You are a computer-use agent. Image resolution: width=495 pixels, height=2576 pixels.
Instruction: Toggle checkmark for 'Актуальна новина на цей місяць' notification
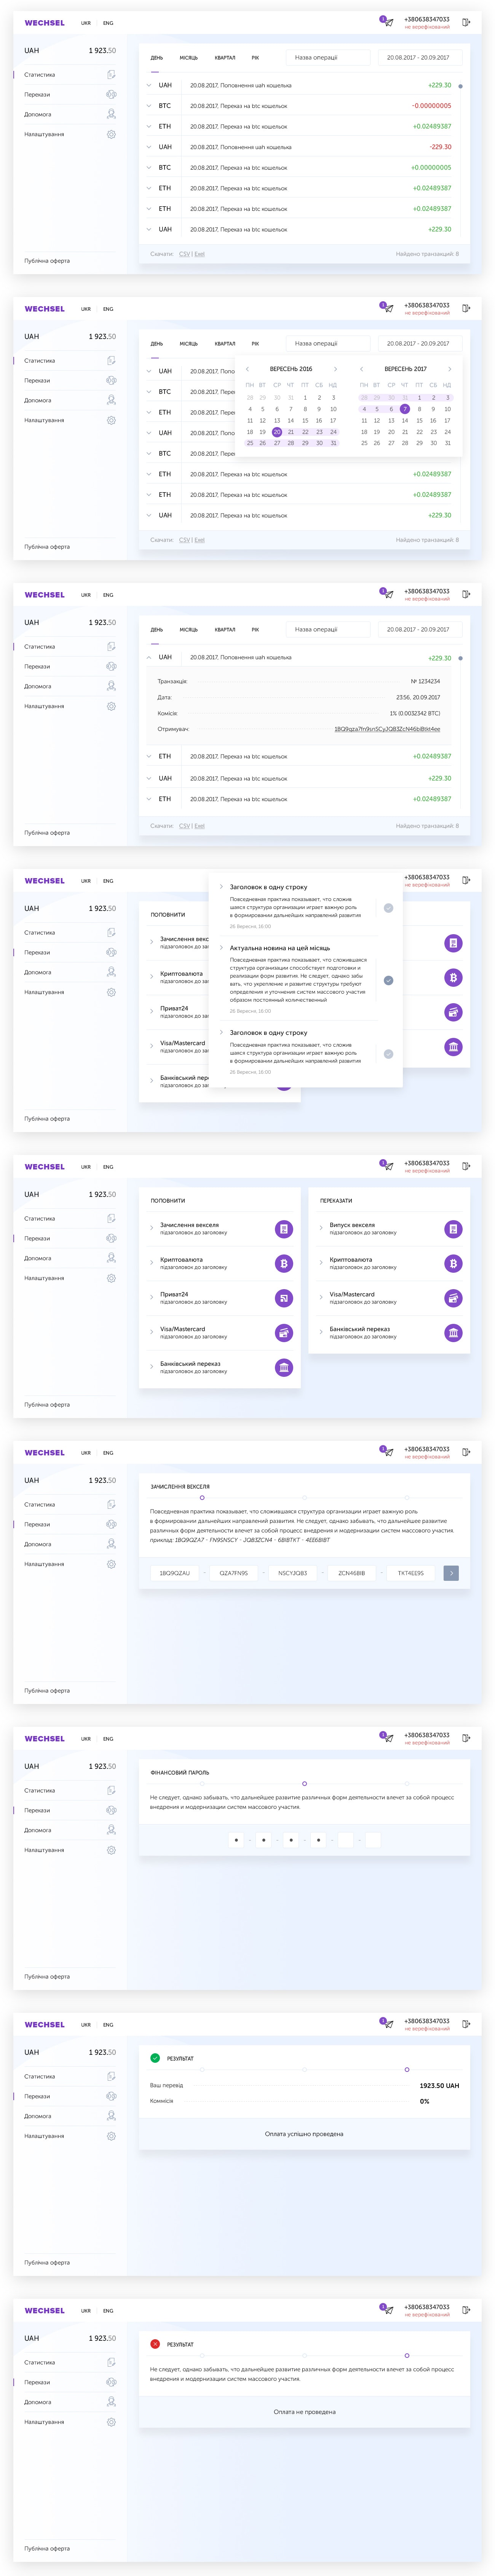388,980
